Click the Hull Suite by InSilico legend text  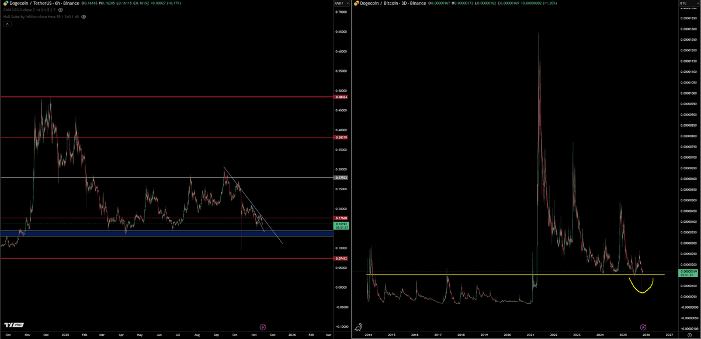(40, 17)
